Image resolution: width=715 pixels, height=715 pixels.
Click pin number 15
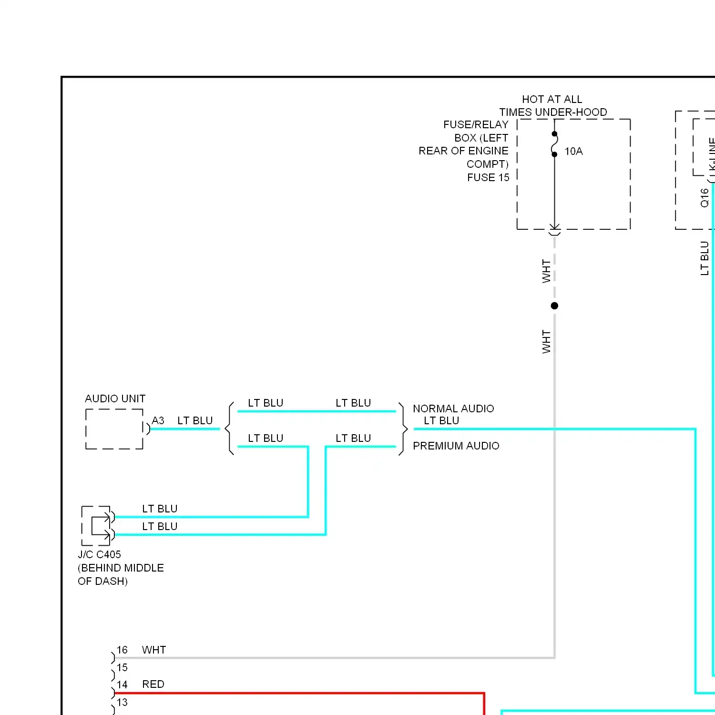122,667
